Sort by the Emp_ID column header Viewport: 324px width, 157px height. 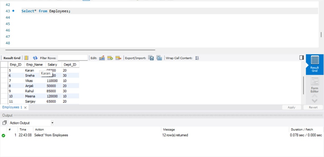coord(16,65)
